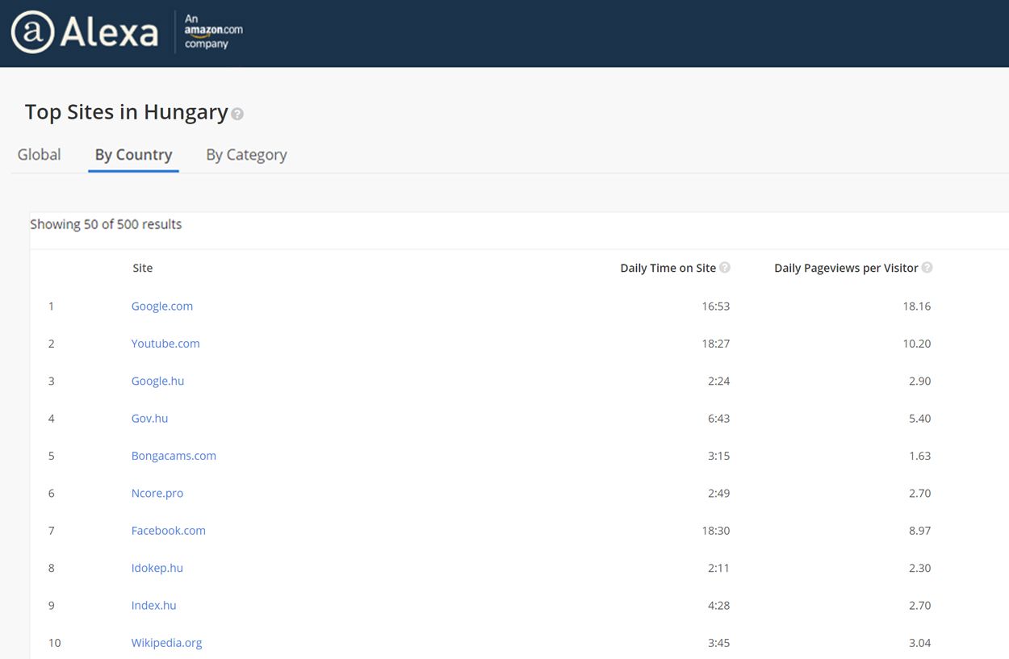Select the Idokep.hu link
The image size is (1009, 659).
point(157,568)
